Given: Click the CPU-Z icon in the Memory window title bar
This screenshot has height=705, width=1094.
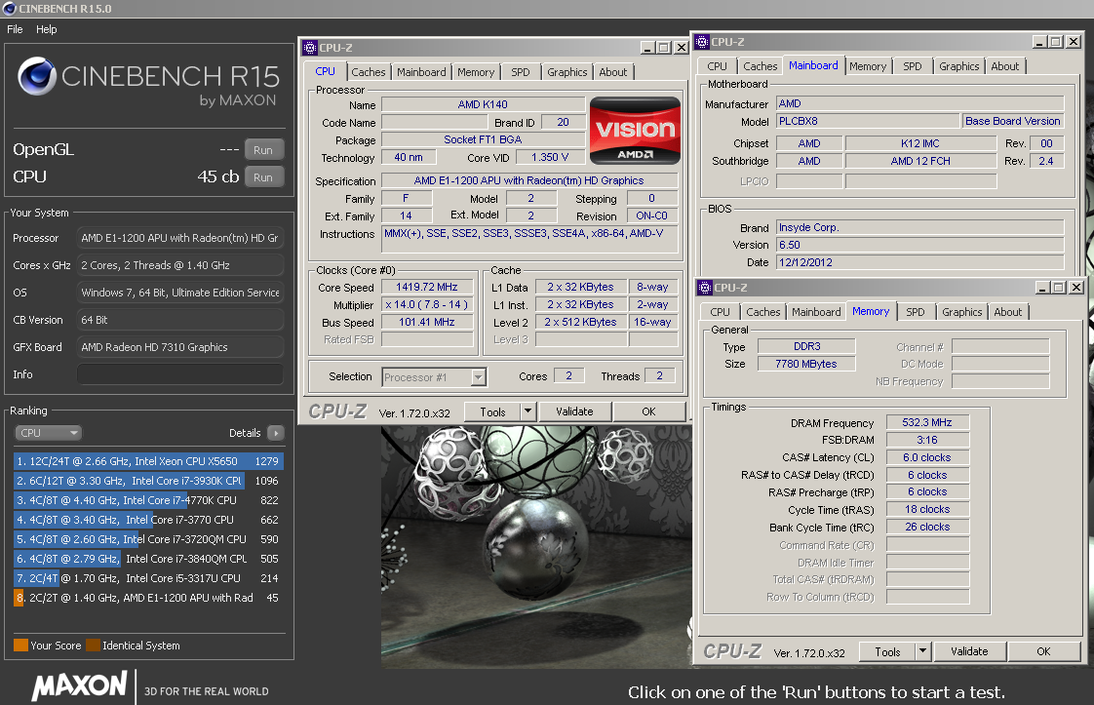Looking at the screenshot, I should 705,288.
